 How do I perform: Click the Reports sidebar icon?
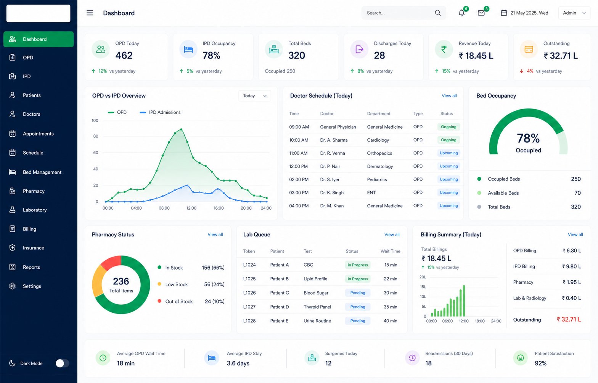click(12, 267)
